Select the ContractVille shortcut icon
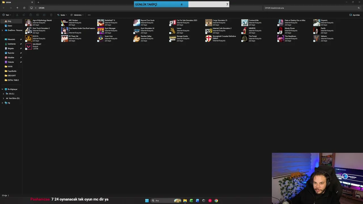 245,23
